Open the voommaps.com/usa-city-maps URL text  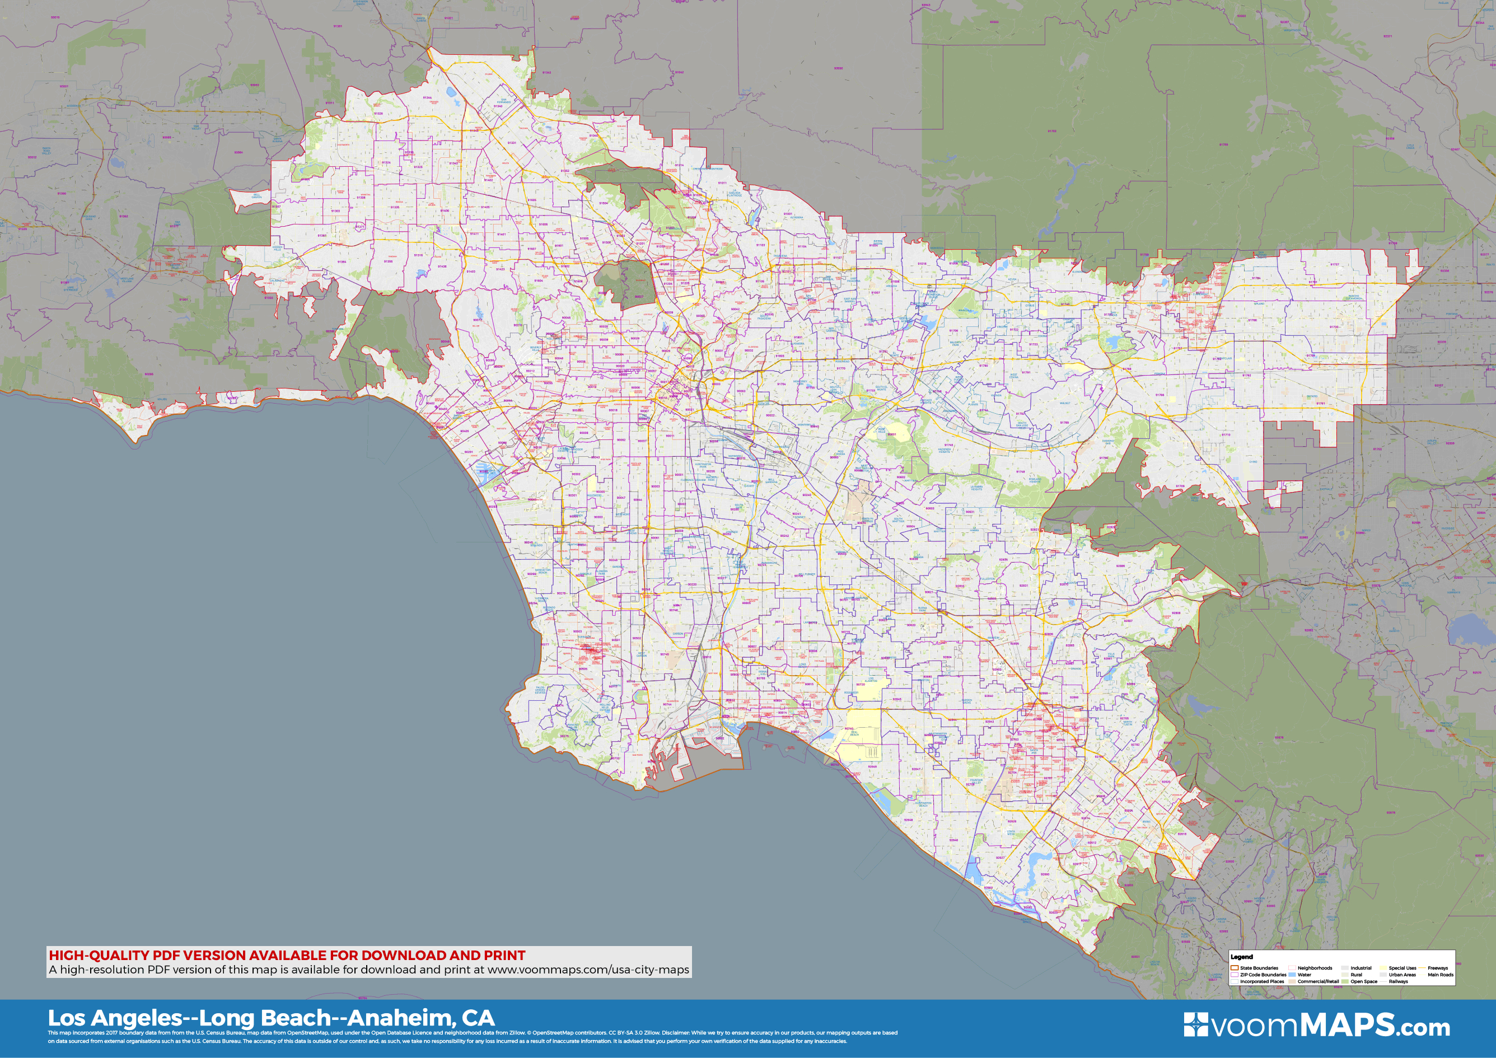[588, 970]
